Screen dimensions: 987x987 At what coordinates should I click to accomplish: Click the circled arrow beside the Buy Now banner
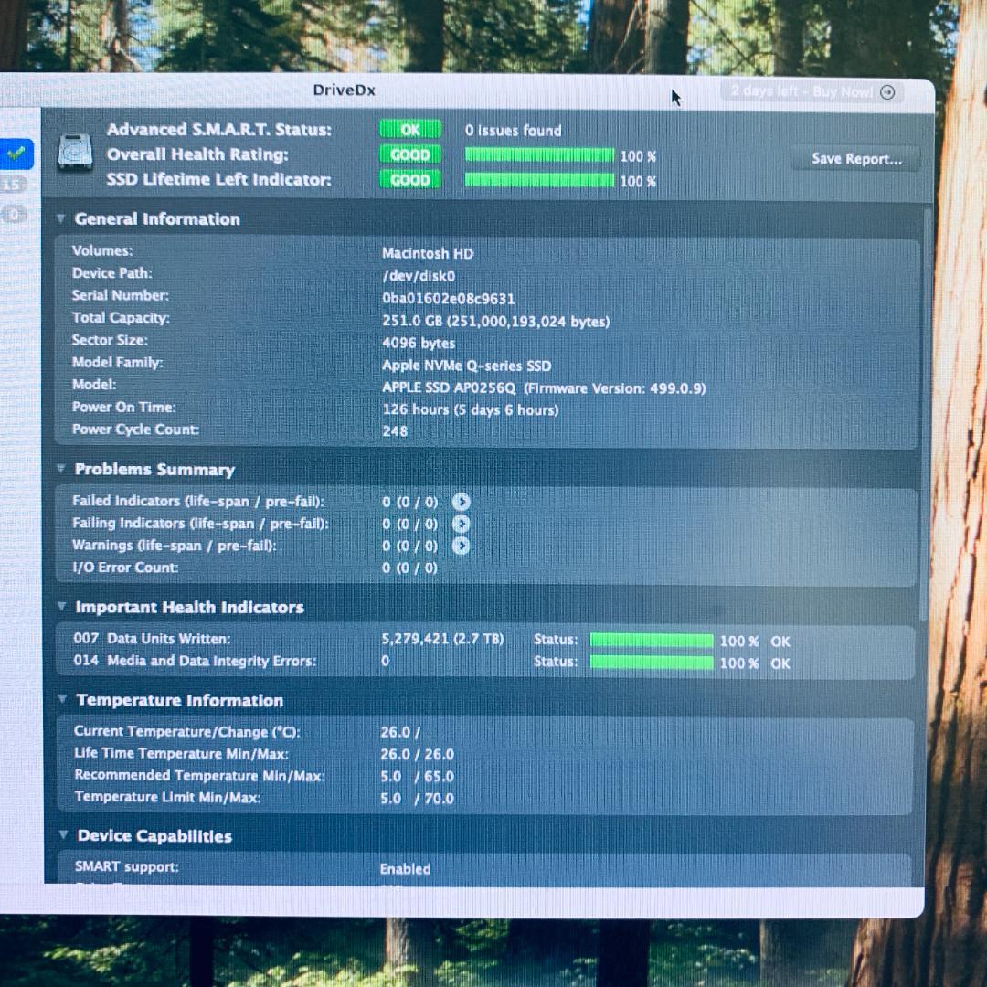click(887, 91)
